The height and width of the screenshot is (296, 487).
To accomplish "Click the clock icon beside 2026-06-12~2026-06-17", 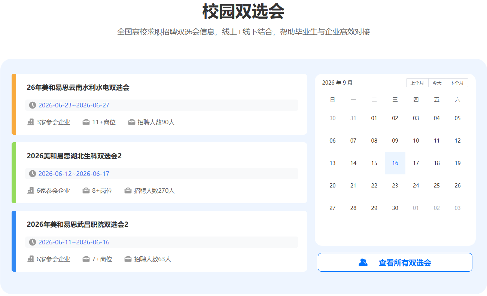I will point(33,174).
